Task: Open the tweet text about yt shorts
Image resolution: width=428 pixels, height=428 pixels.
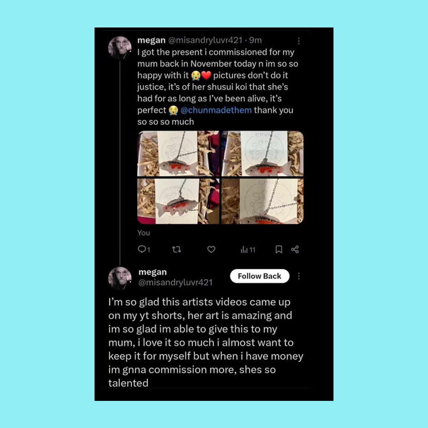Action: point(206,342)
